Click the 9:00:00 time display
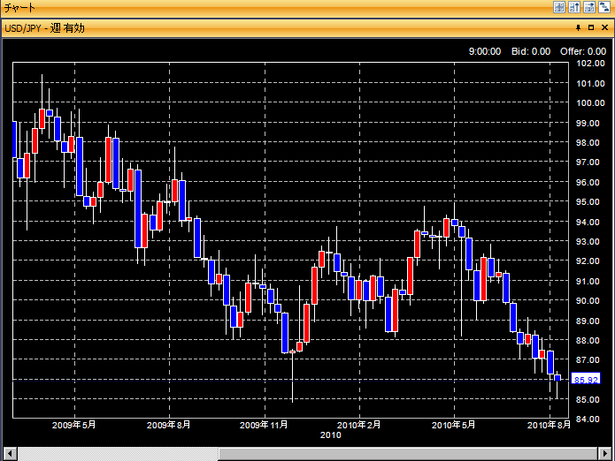615x461 pixels. tap(485, 51)
